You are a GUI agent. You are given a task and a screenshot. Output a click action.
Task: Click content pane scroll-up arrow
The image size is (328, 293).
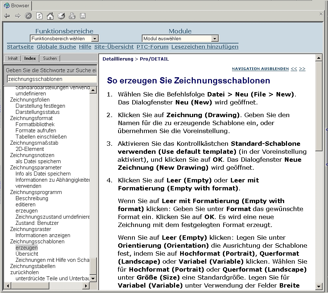point(319,58)
